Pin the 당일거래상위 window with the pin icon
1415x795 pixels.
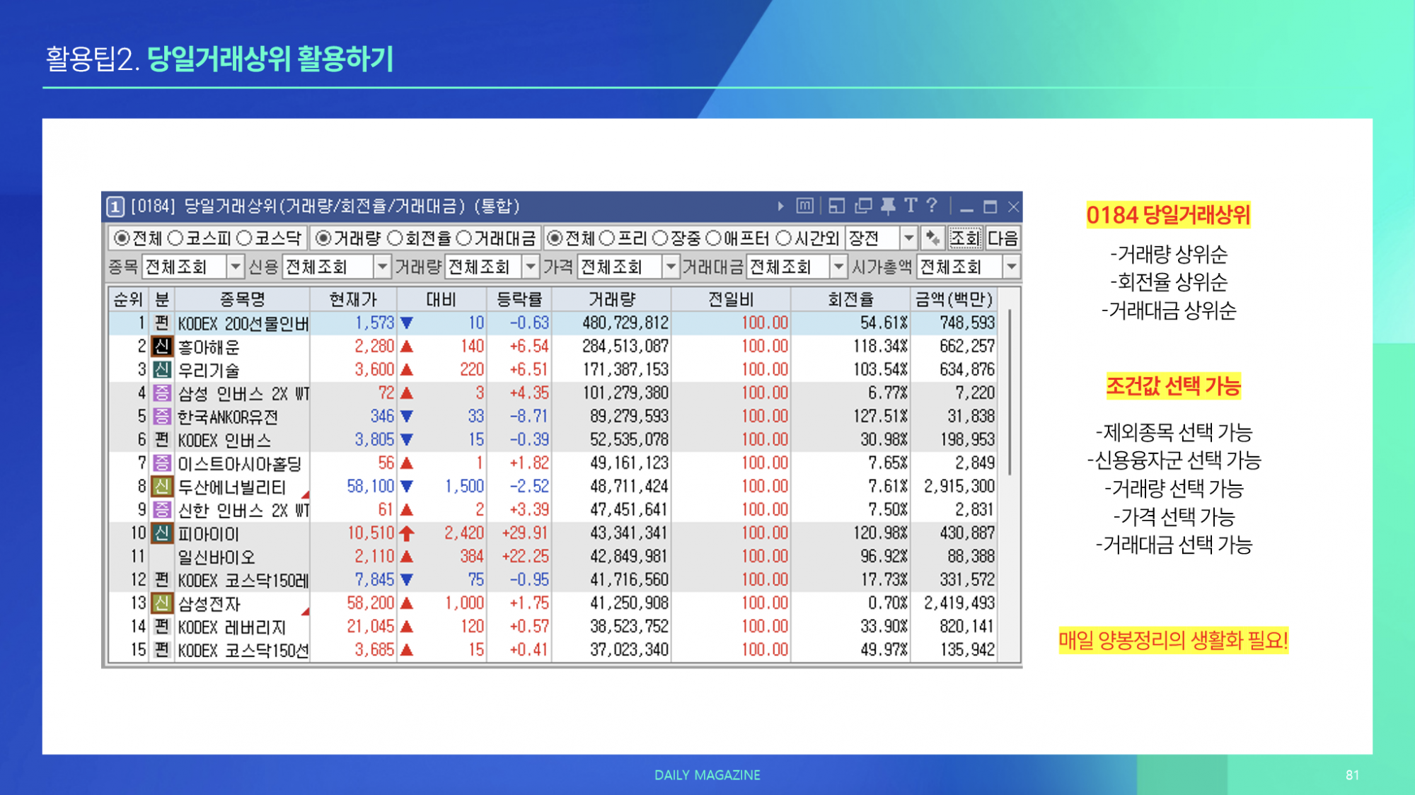point(888,207)
